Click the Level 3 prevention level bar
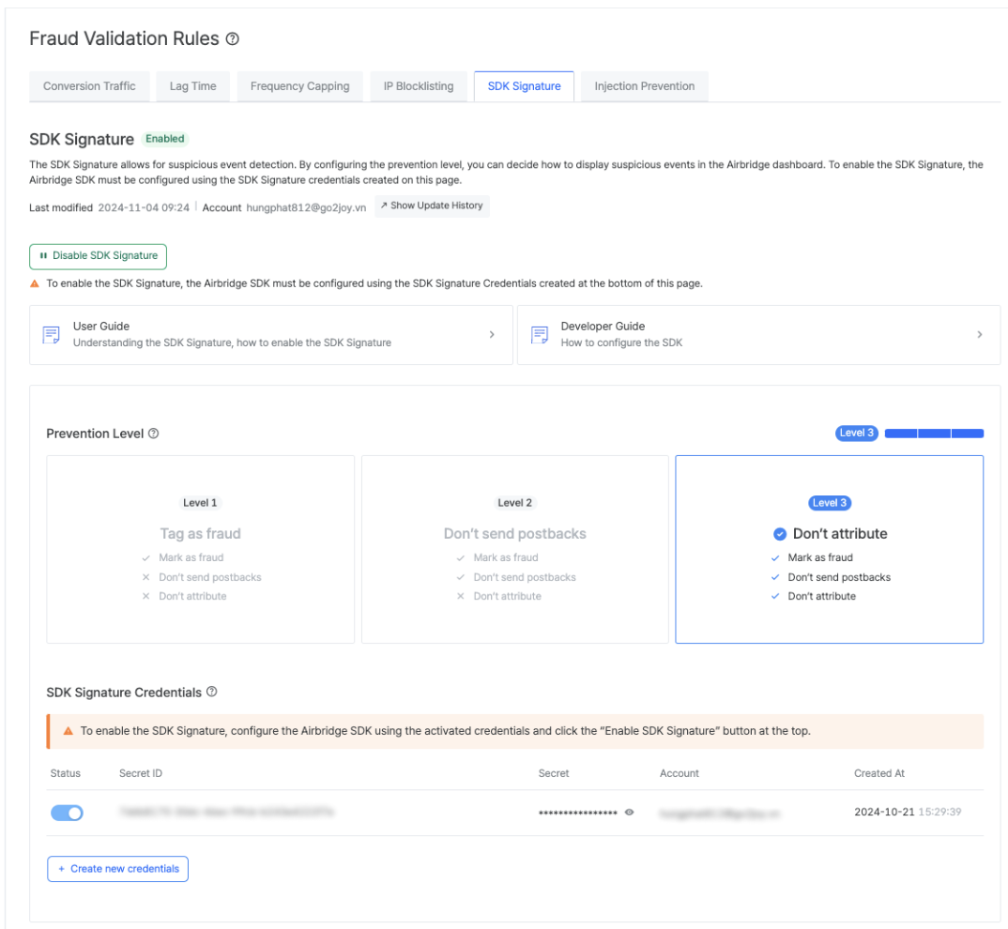The width and height of the screenshot is (1008, 929). (x=934, y=434)
